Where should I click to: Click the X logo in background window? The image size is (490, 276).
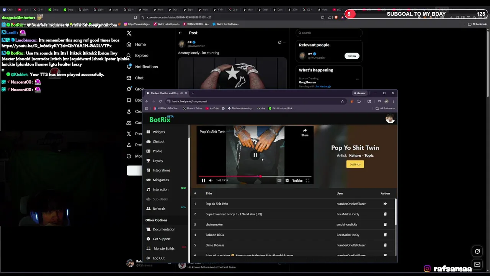click(129, 33)
